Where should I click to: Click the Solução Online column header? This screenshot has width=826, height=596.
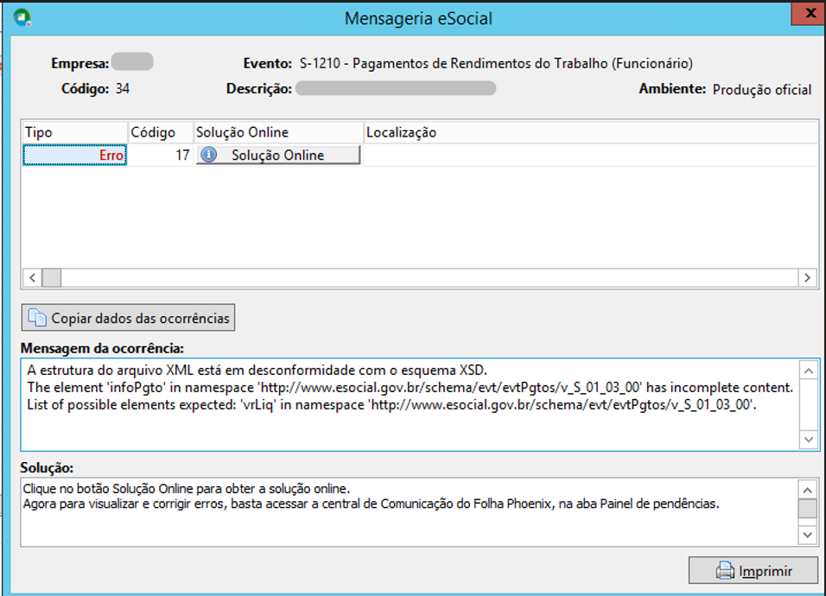(278, 132)
